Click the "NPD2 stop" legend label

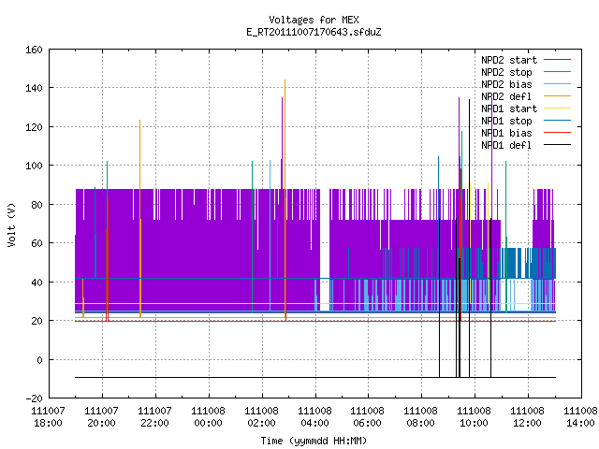click(x=506, y=72)
